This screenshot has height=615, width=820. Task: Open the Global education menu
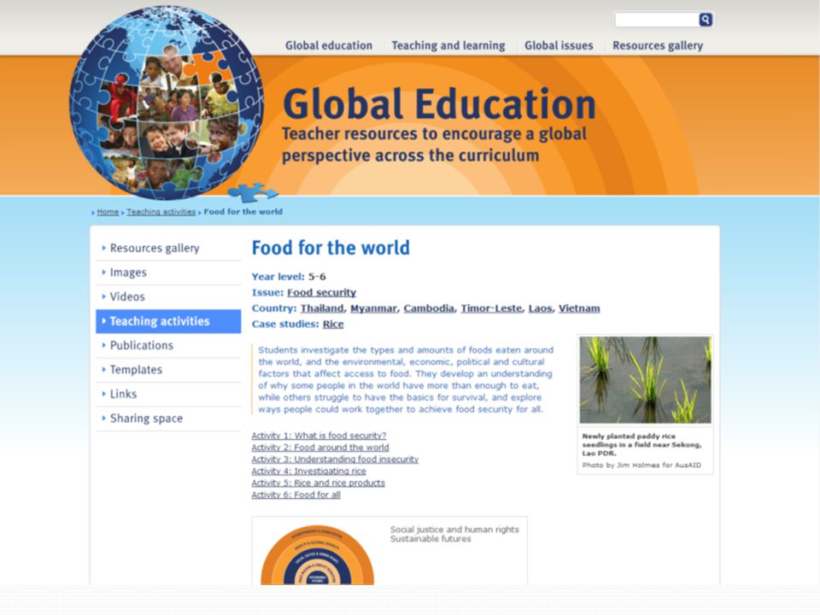pyautogui.click(x=328, y=45)
